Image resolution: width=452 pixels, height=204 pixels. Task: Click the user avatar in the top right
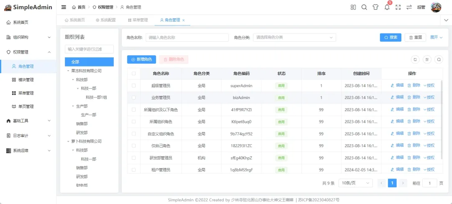[436, 7]
